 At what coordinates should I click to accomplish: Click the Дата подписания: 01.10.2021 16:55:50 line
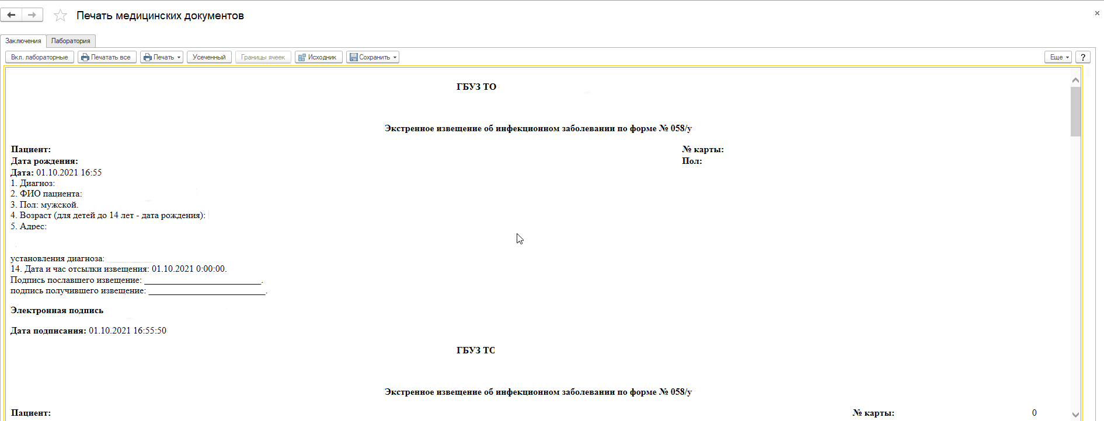pos(88,331)
